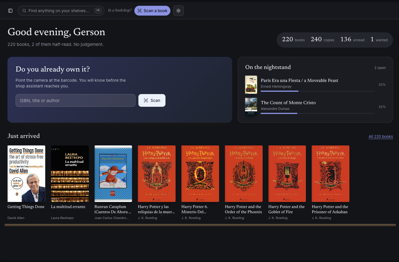Click the 136 unread stat
This screenshot has width=399, height=262.
pyautogui.click(x=352, y=40)
